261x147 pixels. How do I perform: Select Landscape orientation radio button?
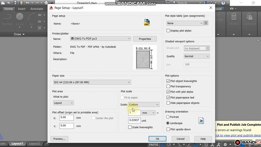(168, 123)
